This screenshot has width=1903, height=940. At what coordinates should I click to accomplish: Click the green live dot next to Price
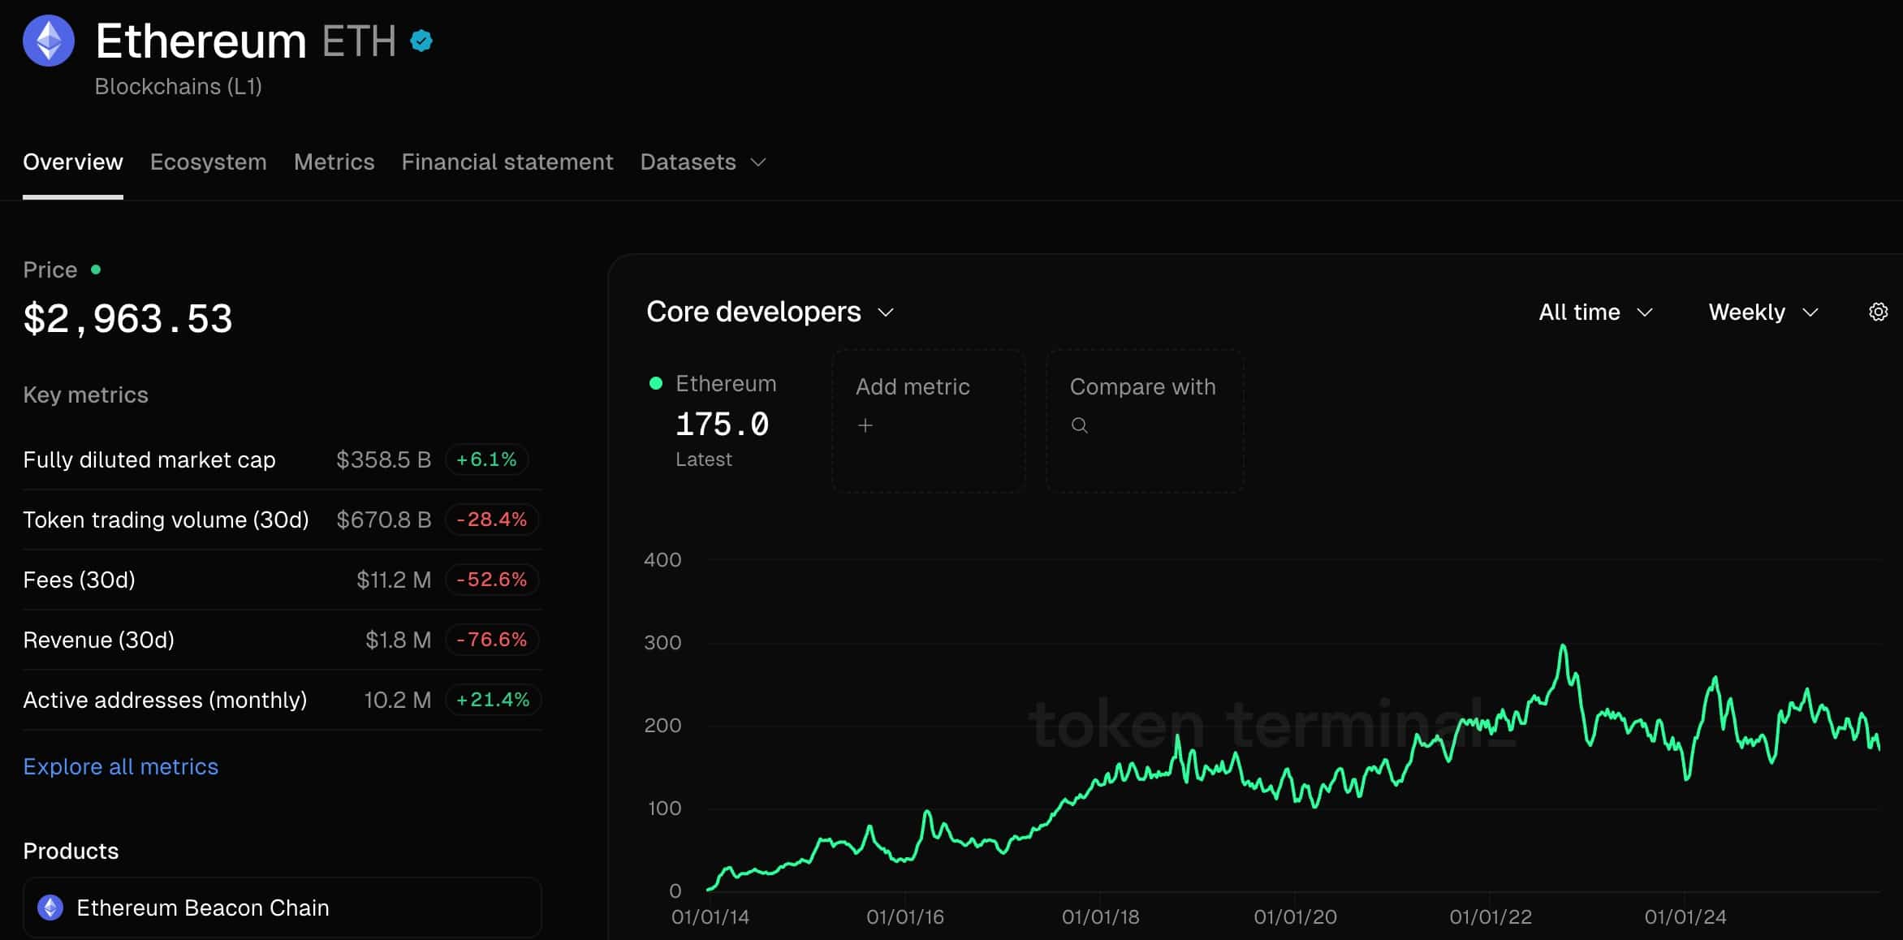96,269
